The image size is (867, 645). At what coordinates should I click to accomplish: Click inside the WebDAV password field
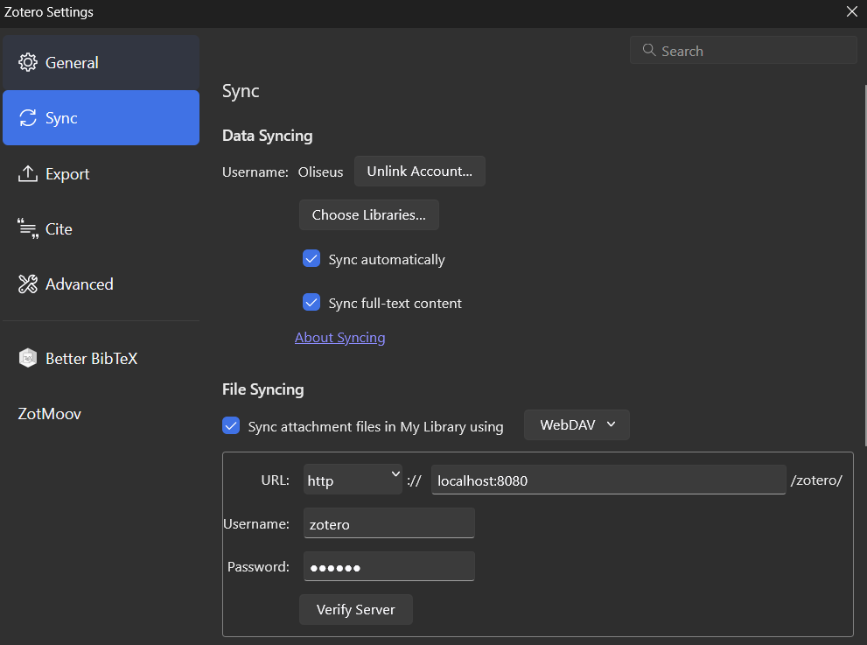(388, 566)
